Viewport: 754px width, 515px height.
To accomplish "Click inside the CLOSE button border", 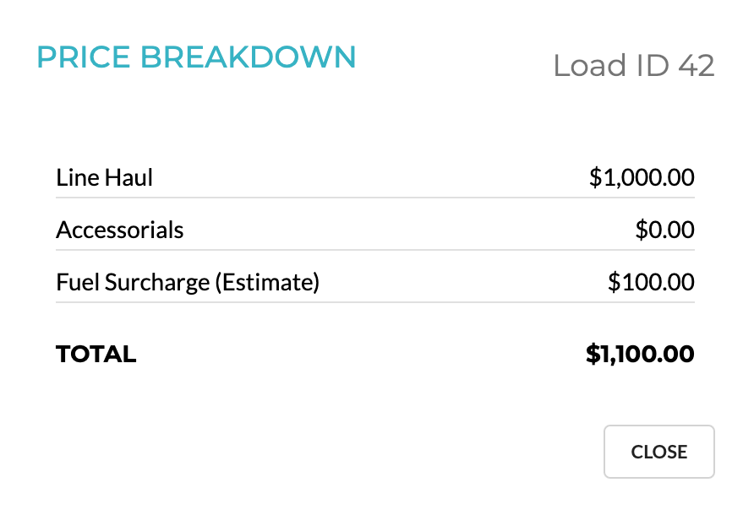I will tap(658, 452).
